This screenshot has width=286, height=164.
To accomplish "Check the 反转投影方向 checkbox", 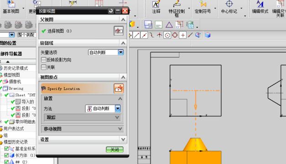I will [44, 60].
